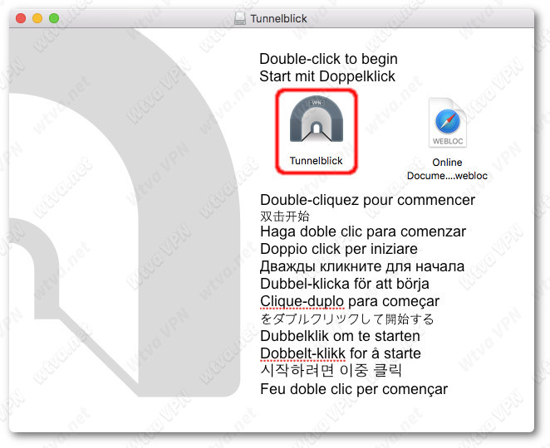Click 'Feu doble clic per començar' text
This screenshot has width=550, height=448.
(354, 389)
